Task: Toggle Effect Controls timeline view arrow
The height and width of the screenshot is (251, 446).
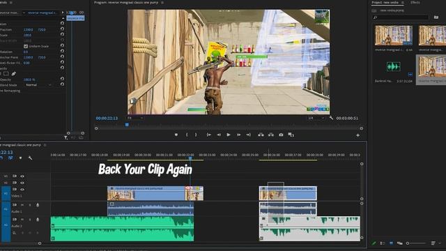Action: click(63, 13)
